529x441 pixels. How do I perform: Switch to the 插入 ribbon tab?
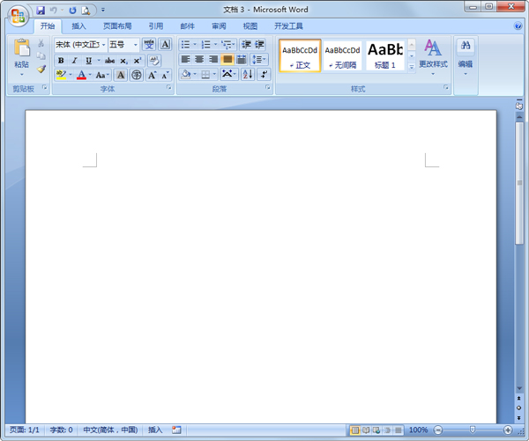[x=79, y=26]
